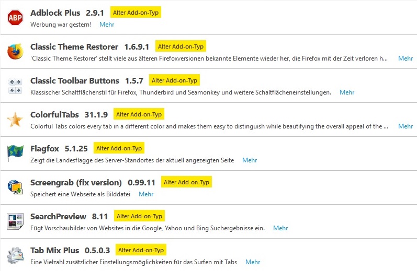Click description 'Fügt Vorschaubilder von Websites'
Screen dimensions: 417x271
[x=148, y=228]
